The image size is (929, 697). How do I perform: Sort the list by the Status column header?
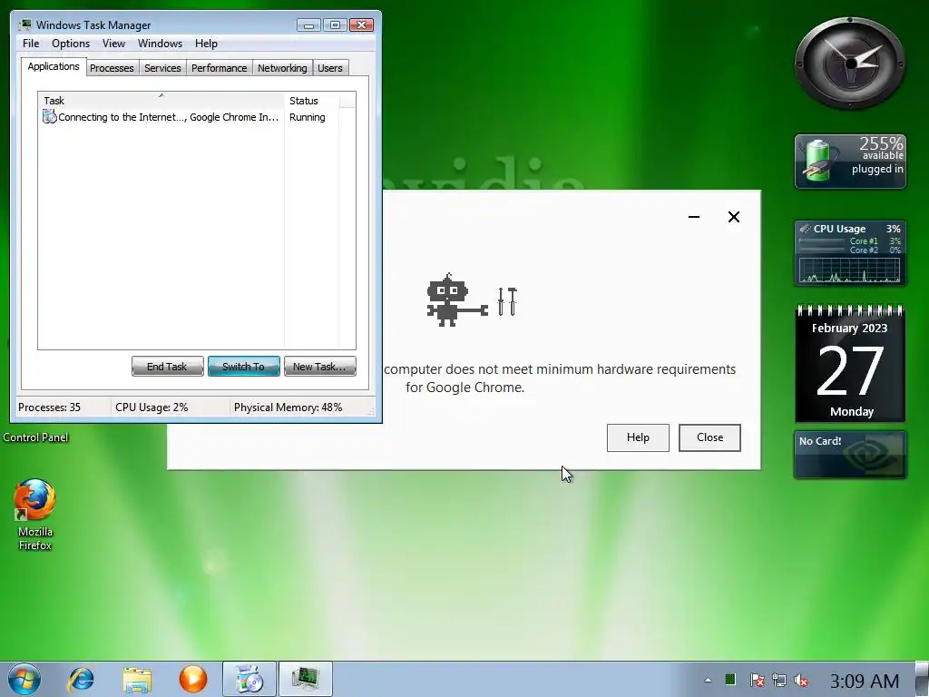tap(312, 100)
